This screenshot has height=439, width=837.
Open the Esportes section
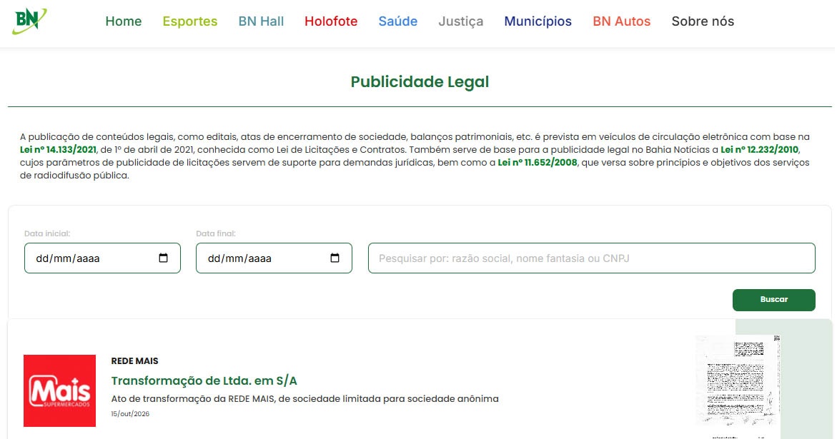(x=190, y=21)
